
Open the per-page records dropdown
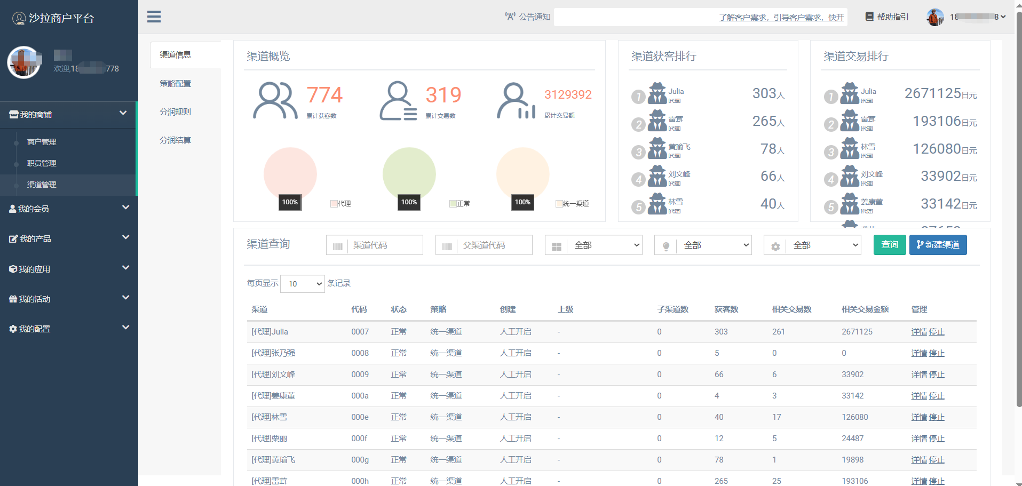coord(302,283)
